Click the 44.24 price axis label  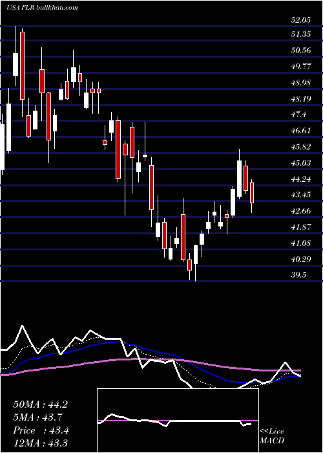pyautogui.click(x=301, y=179)
